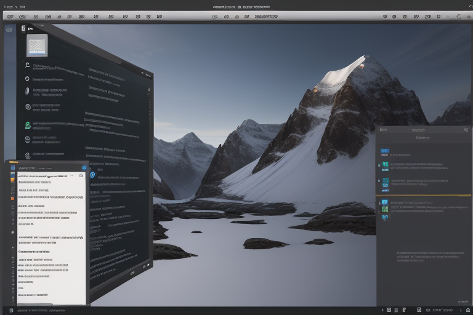The height and width of the screenshot is (315, 473).
Task: Open the image thumbnail atop the dark panel
Action: 37,45
